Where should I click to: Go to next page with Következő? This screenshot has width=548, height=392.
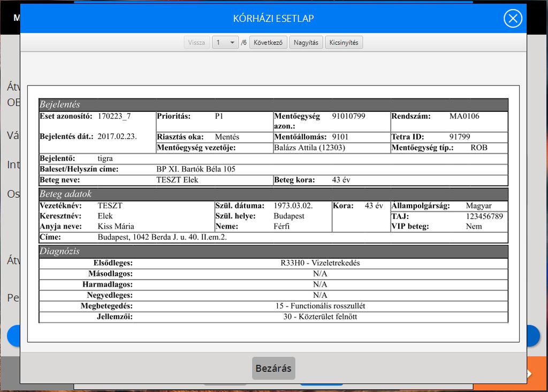tap(268, 43)
